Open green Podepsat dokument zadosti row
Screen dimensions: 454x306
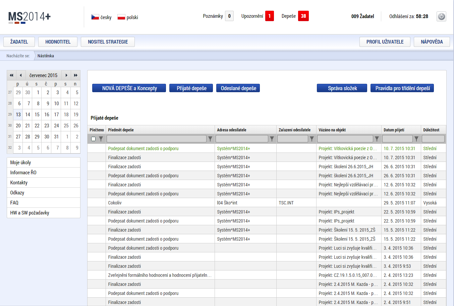coord(267,148)
